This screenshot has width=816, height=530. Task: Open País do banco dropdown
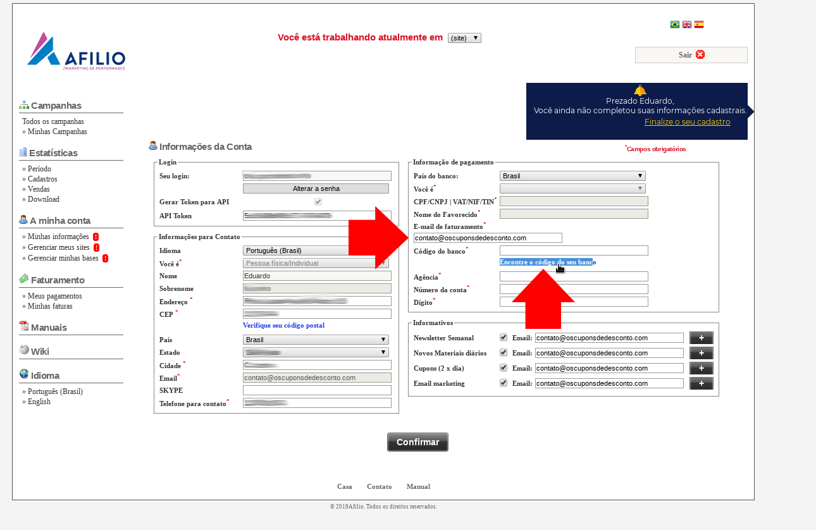(x=572, y=176)
